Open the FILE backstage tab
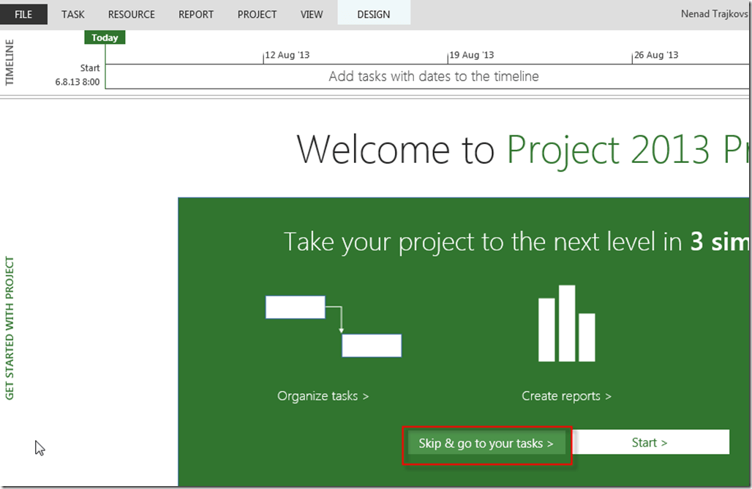 (x=23, y=14)
